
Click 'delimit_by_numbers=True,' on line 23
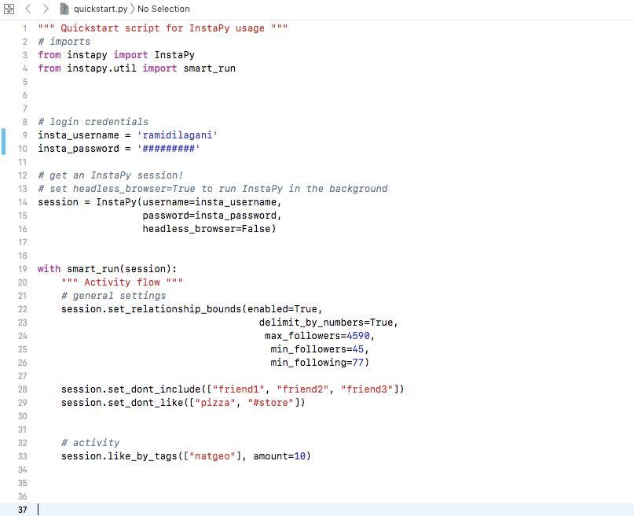pos(328,323)
